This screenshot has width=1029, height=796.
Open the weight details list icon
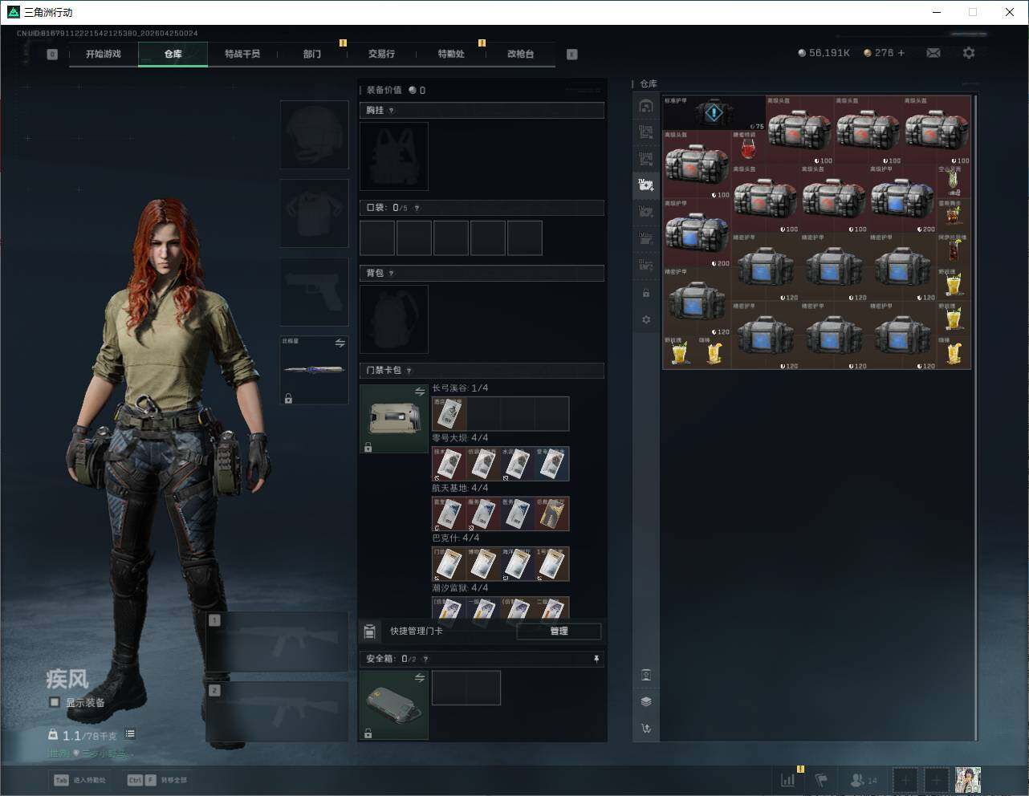click(x=130, y=734)
